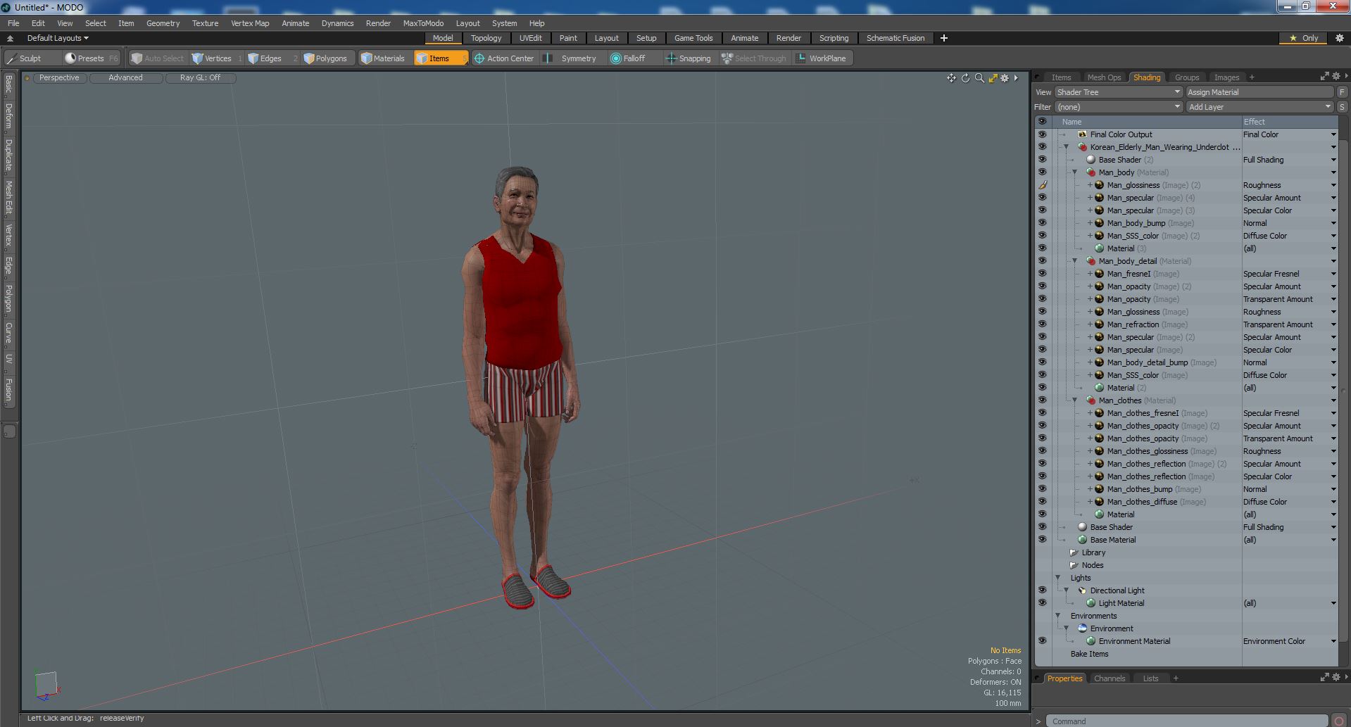Switch to Vertices selection mode
This screenshot has height=727, width=1351.
pos(217,58)
